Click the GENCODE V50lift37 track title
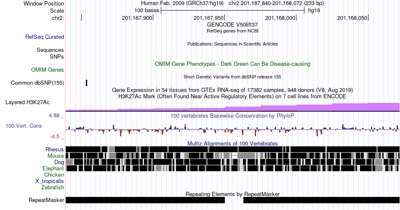 [232, 25]
